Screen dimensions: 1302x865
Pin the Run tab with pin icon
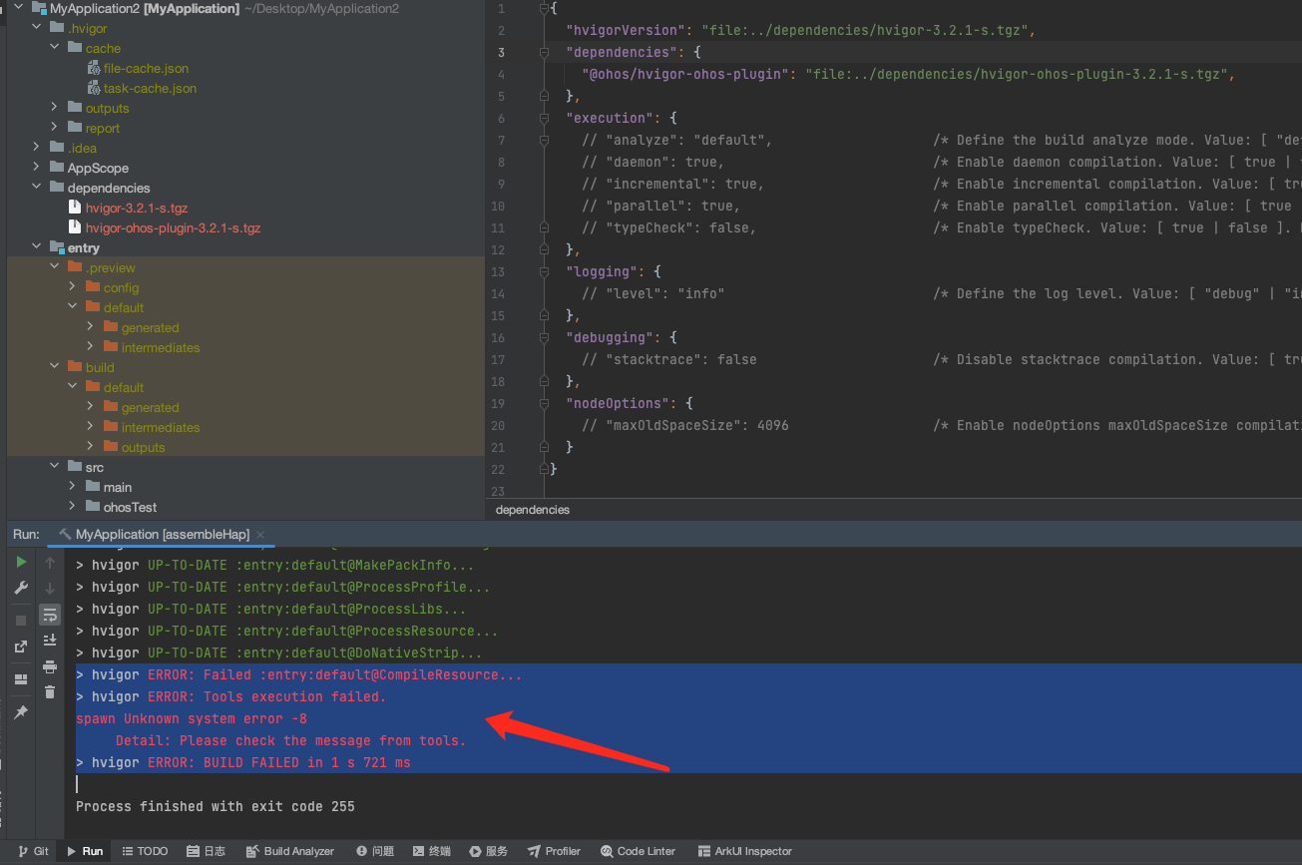[21, 712]
